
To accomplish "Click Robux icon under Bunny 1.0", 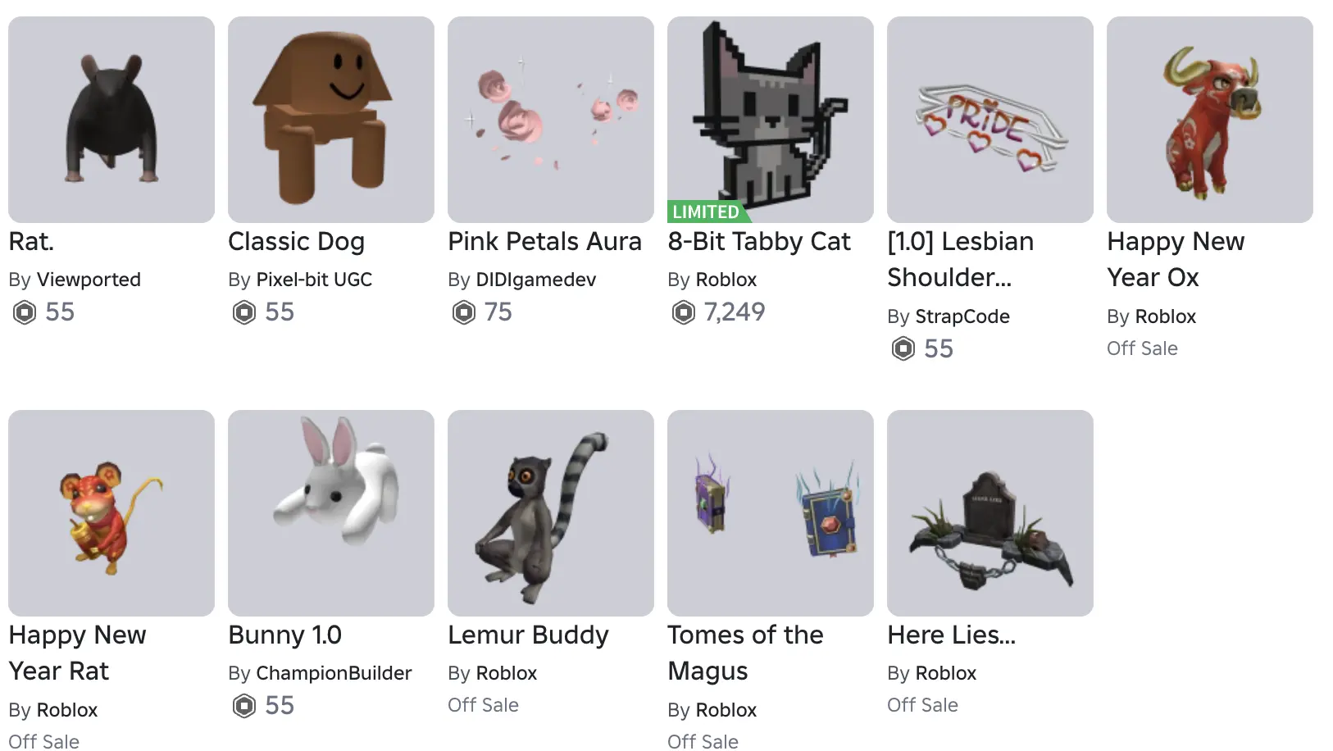I will pos(243,706).
